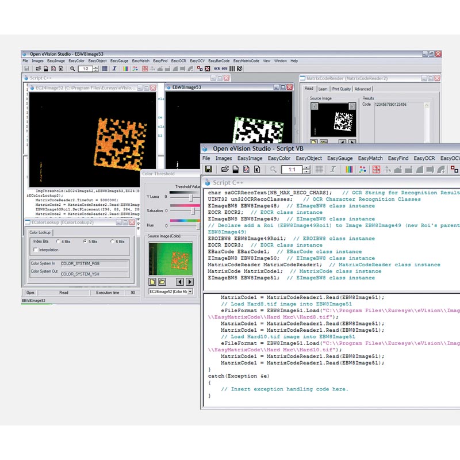Select the Read tab in MatrixCodeReader
The image size is (460, 460).
click(309, 89)
